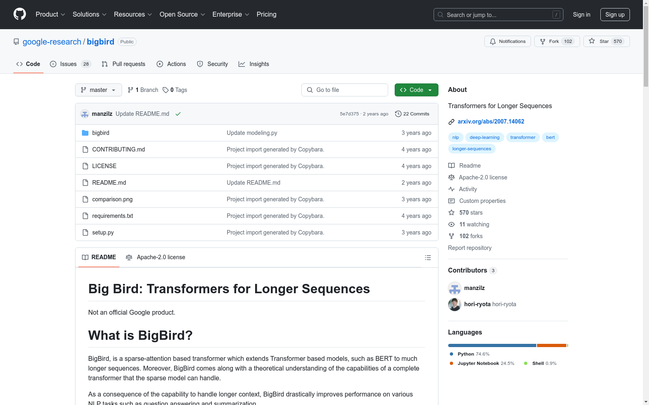649x405 pixels.
Task: Expand the Resources menu
Action: click(x=133, y=14)
